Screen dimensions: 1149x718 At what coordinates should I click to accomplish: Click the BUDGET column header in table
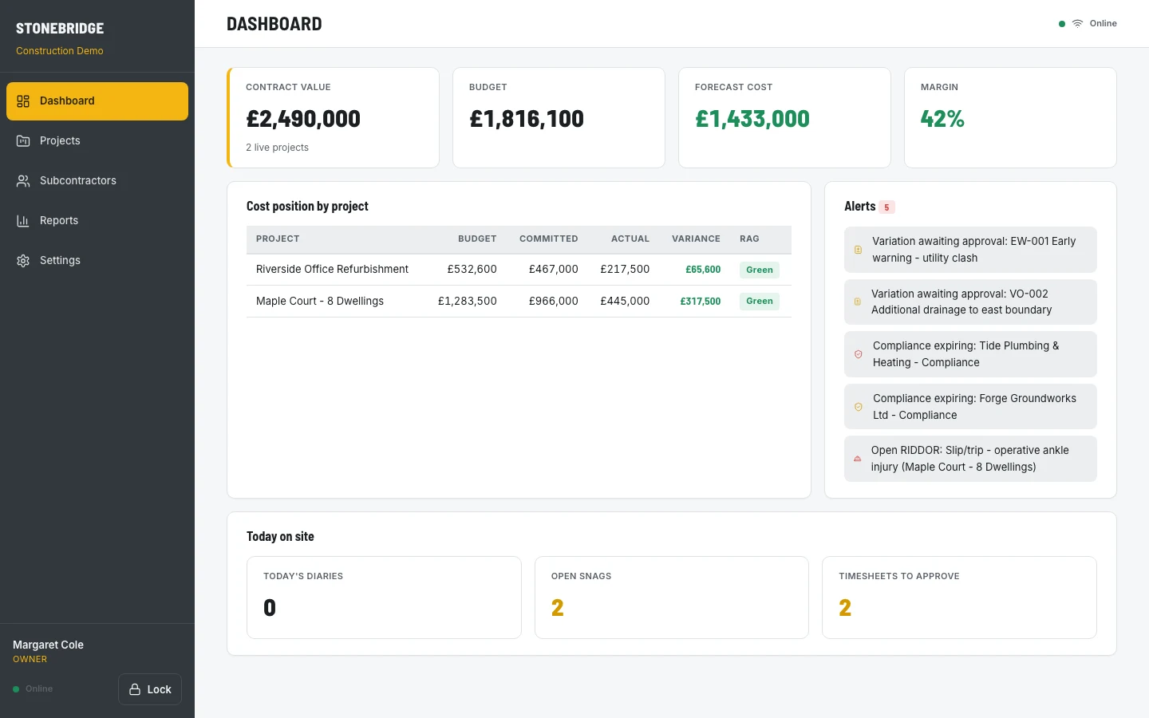(x=477, y=239)
